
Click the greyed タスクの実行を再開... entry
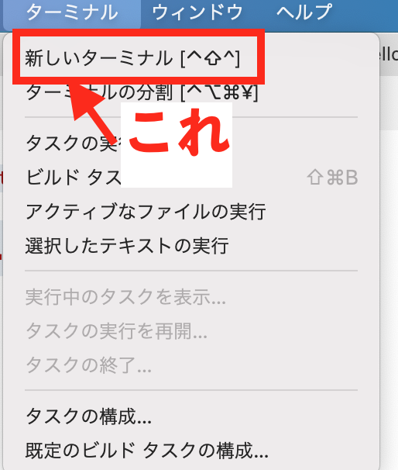click(x=191, y=331)
